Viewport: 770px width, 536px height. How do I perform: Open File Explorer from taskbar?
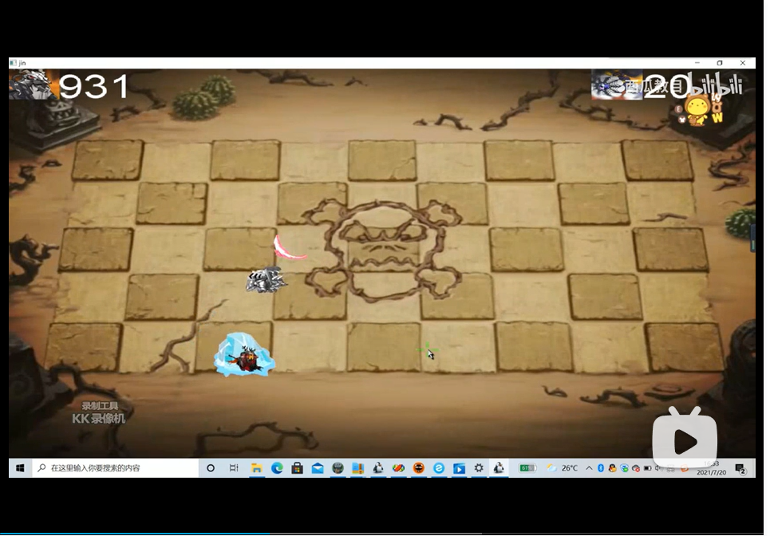point(256,468)
